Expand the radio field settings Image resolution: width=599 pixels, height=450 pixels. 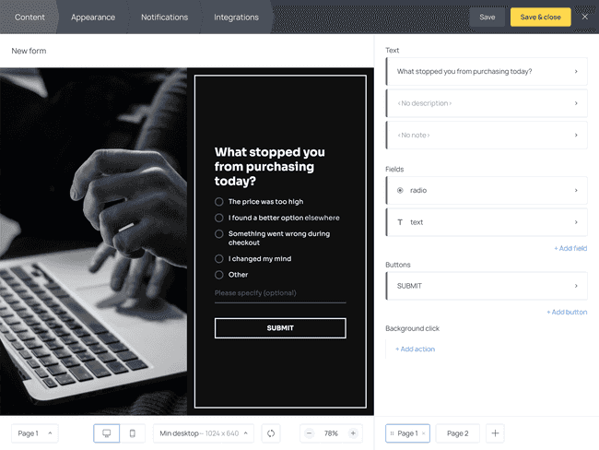click(x=487, y=190)
